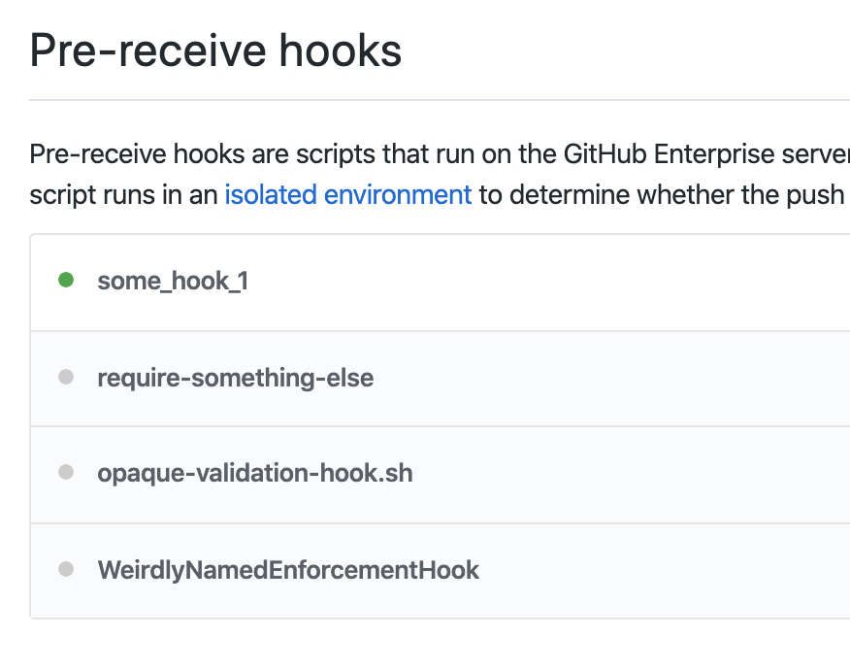Screen dimensions: 850x670
Task: Click the green status dot beside some_hook_1
Action: (x=66, y=281)
